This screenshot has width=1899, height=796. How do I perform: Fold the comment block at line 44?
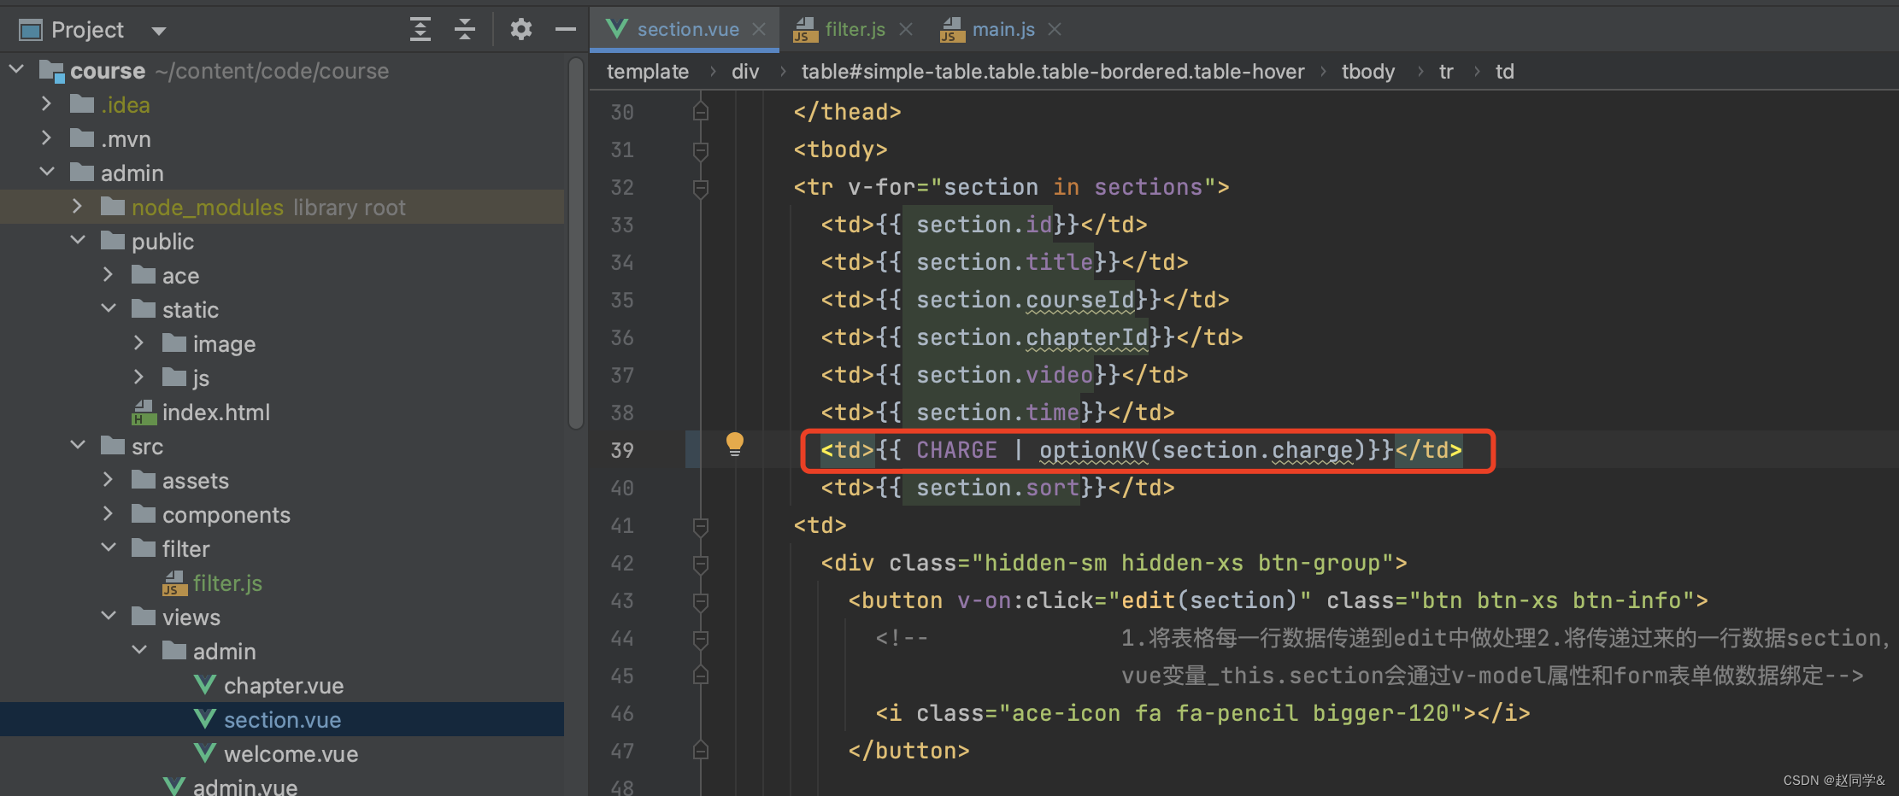pyautogui.click(x=701, y=639)
